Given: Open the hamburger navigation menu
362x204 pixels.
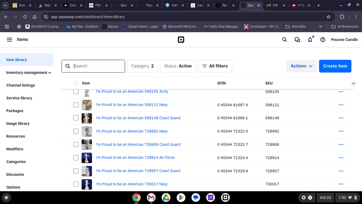Looking at the screenshot, I should coord(9,40).
